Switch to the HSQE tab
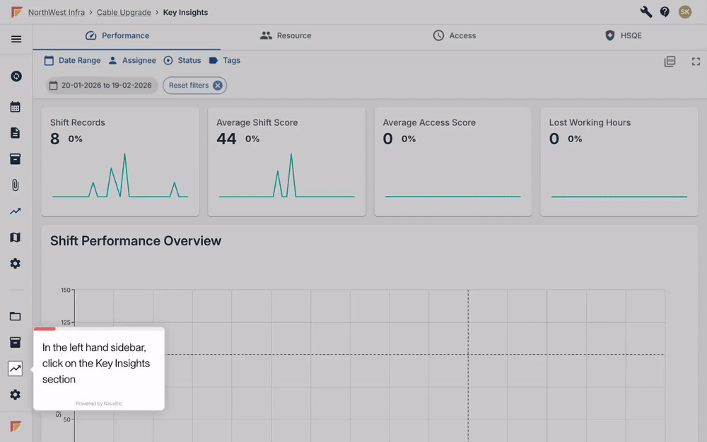Image resolution: width=707 pixels, height=442 pixels. point(623,35)
